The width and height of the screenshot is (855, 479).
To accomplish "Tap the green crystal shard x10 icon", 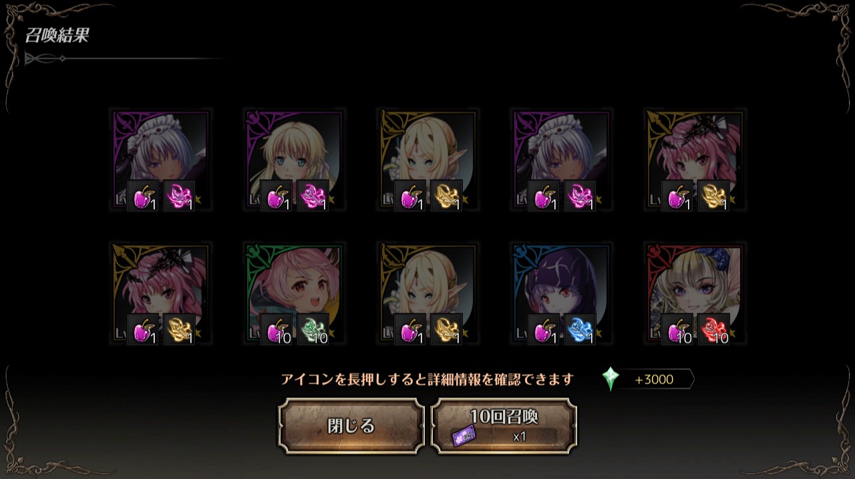I will [x=313, y=329].
